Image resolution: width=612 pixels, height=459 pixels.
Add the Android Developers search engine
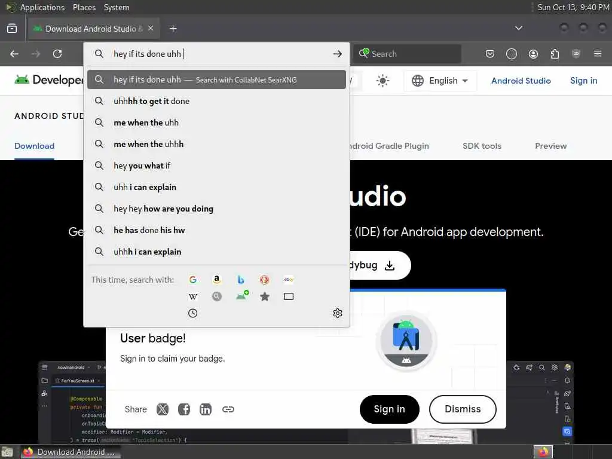tap(242, 296)
